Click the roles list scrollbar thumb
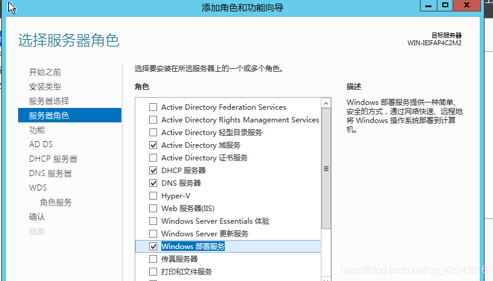 [326, 169]
